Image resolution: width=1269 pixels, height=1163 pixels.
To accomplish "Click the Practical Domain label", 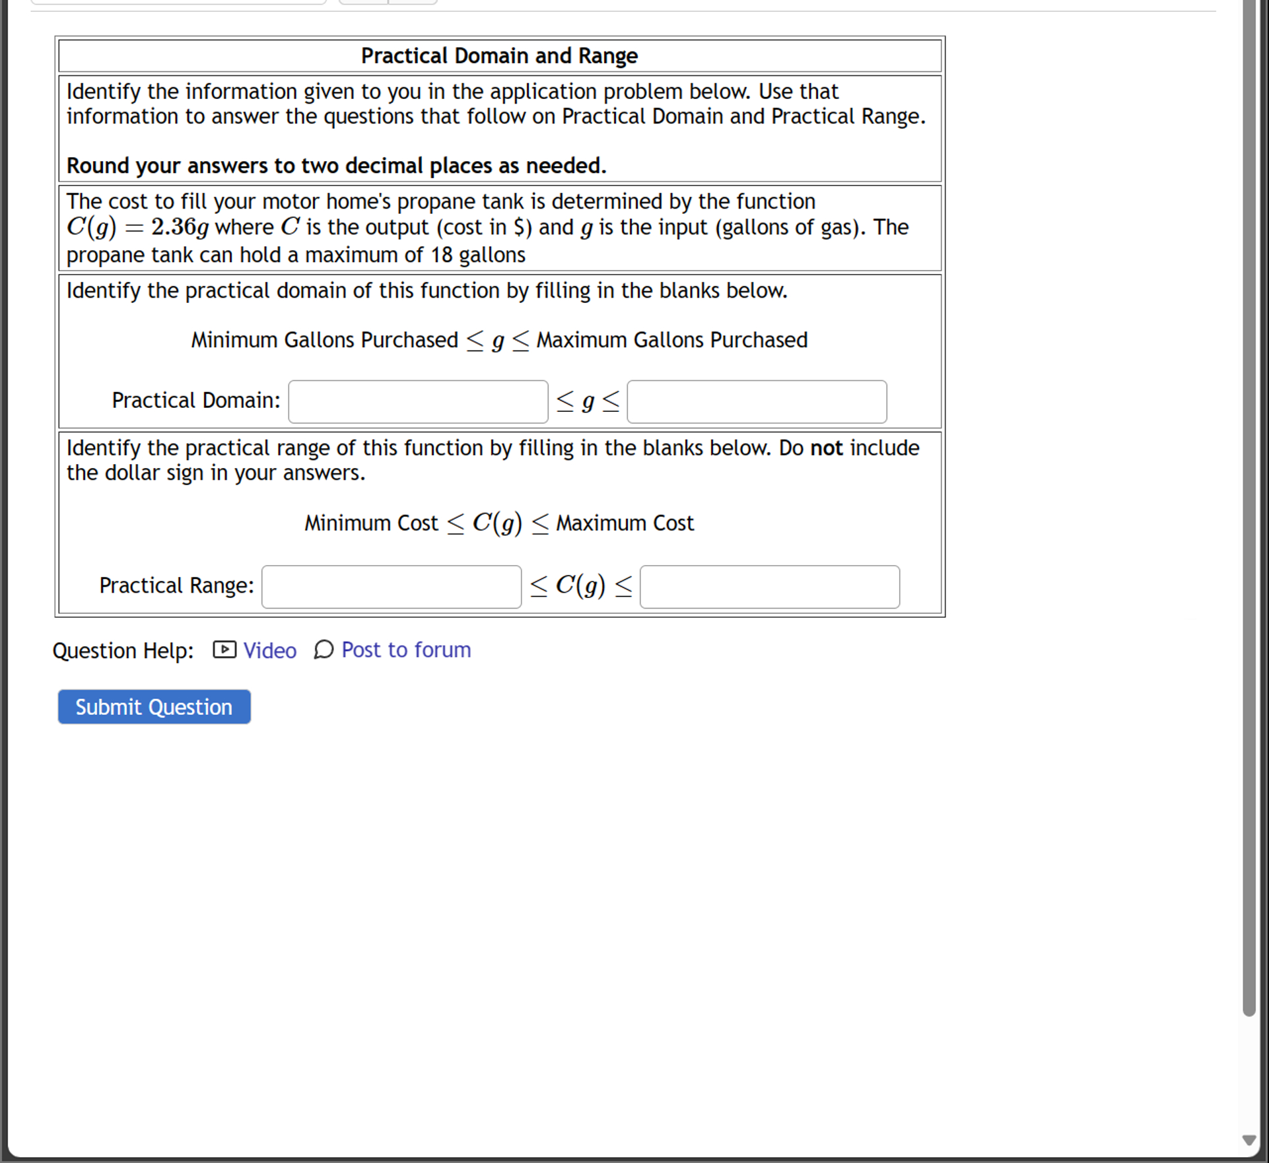I will click(x=195, y=401).
